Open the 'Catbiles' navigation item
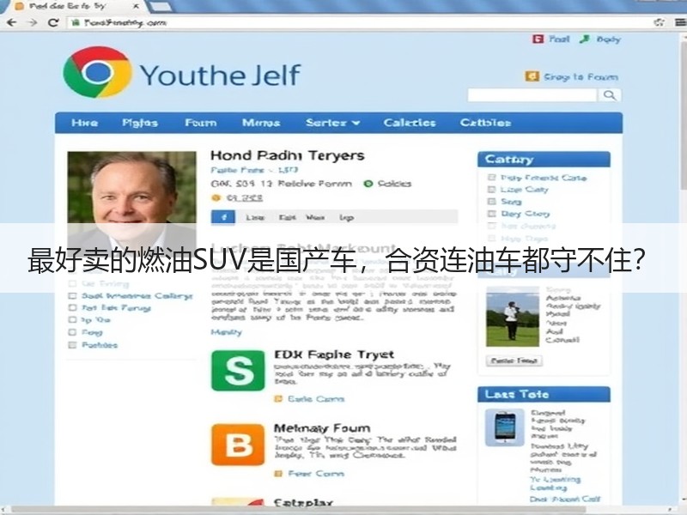Viewport: 687px width, 515px height. [x=485, y=123]
